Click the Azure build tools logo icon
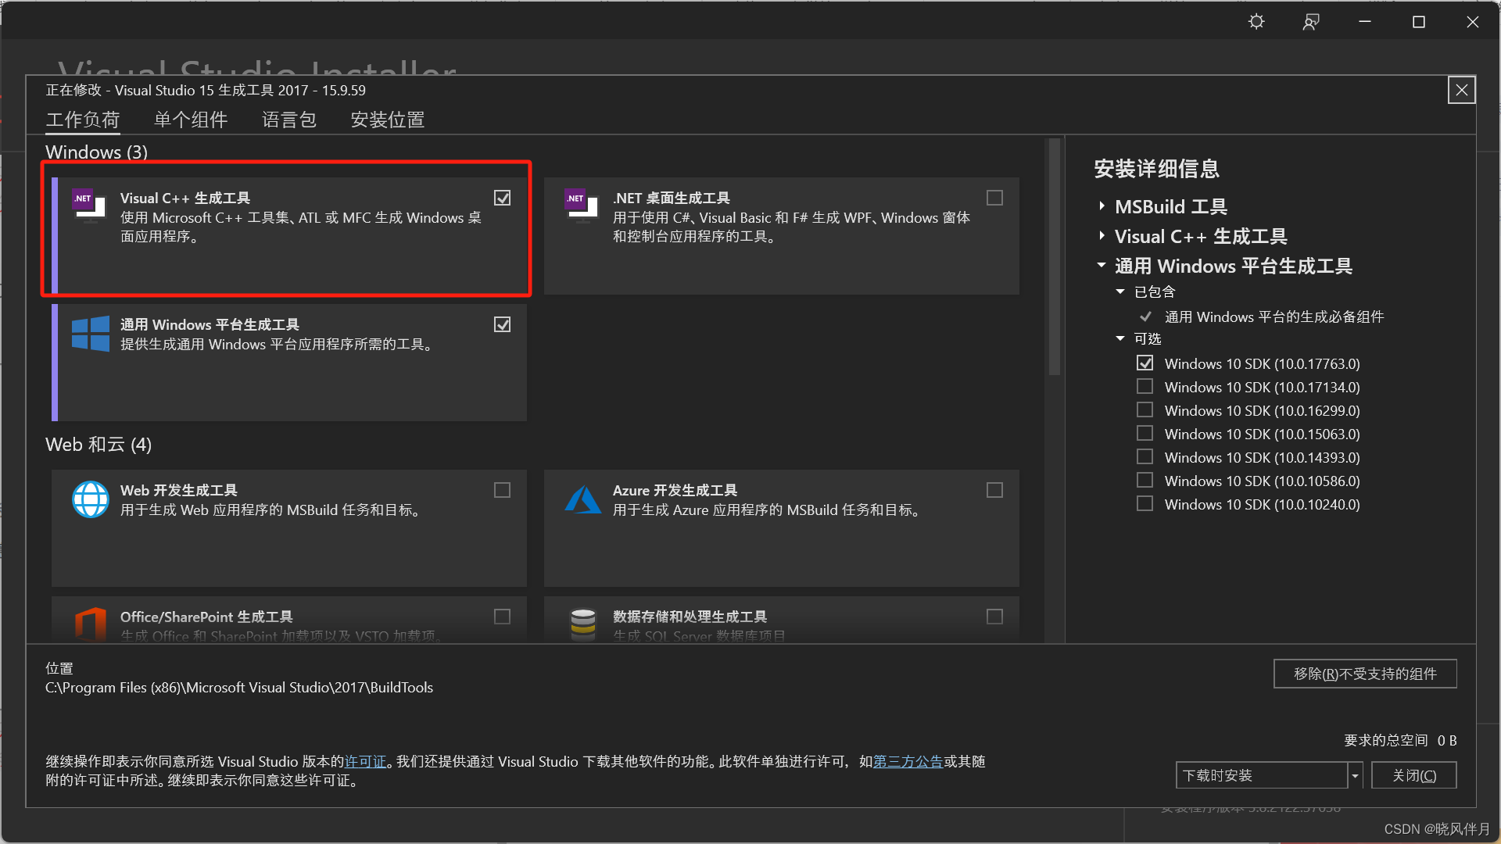Image resolution: width=1501 pixels, height=844 pixels. [583, 499]
